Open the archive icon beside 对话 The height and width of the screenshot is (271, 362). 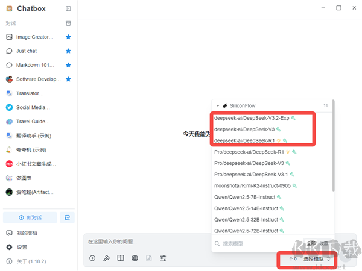(68, 23)
